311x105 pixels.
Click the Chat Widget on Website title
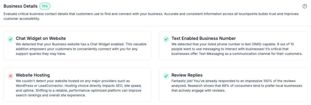coord(41,39)
